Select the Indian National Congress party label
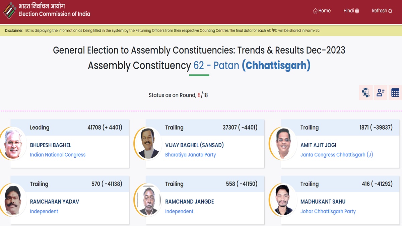Viewport: 402px width, 226px height. coord(58,155)
